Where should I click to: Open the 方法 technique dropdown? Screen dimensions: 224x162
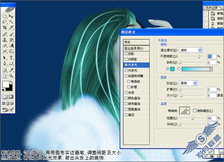(x=188, y=83)
